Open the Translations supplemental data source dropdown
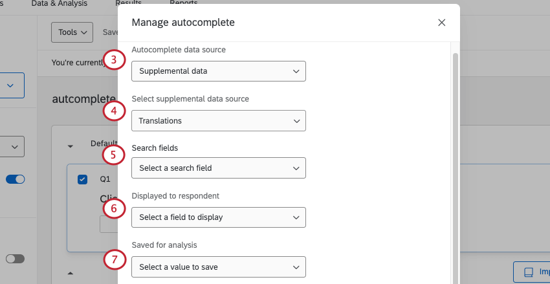The height and width of the screenshot is (284, 550). (218, 121)
